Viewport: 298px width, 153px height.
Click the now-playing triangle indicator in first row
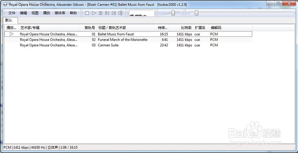pyautogui.click(x=12, y=34)
